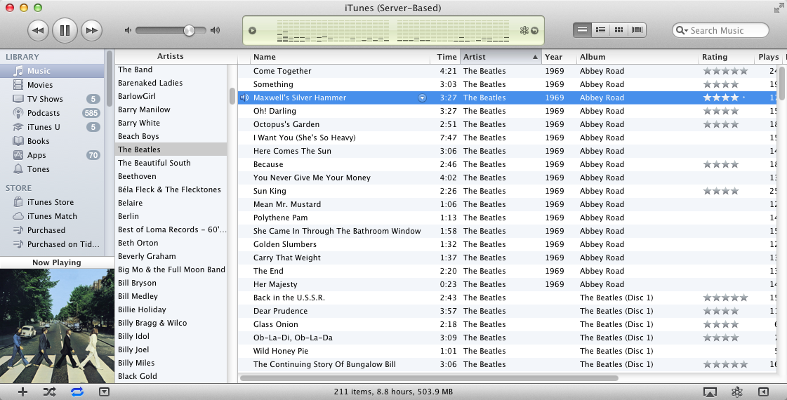Change the Come Together star rating
Screen dimensions: 787x400
pyautogui.click(x=725, y=72)
